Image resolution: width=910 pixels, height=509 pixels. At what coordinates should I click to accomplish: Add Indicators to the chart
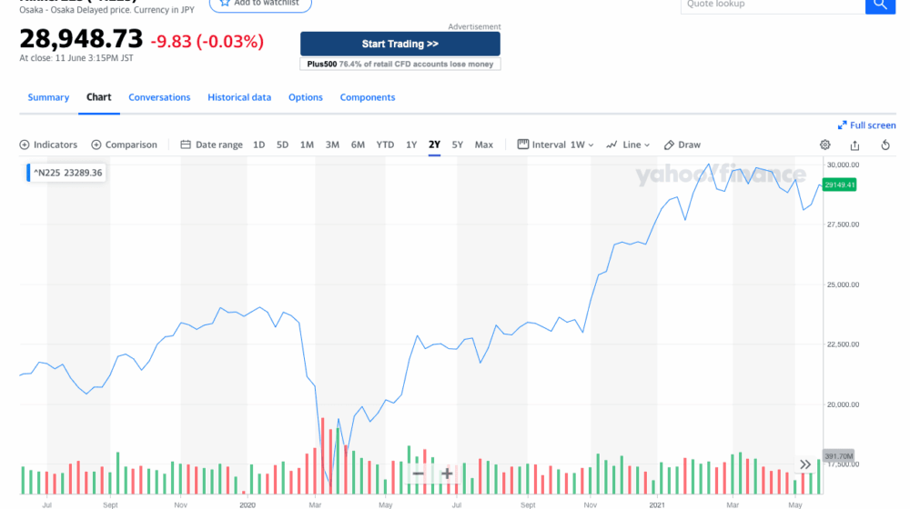[49, 145]
